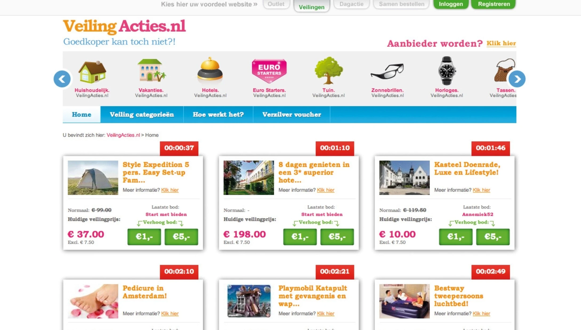This screenshot has width=581, height=330.
Task: Choose the Euro Starters pink badge icon
Action: (269, 71)
